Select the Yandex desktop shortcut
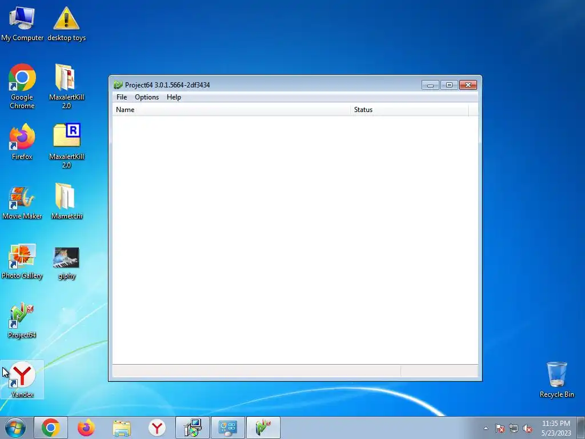Screen dimensions: 585x439 click(x=22, y=380)
